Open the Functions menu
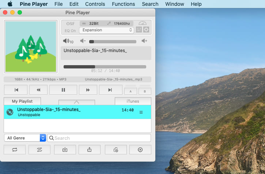The image size is (265, 174). (124, 4)
